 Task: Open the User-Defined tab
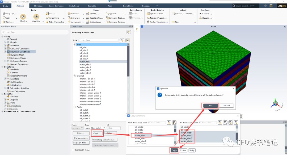(56, 6)
